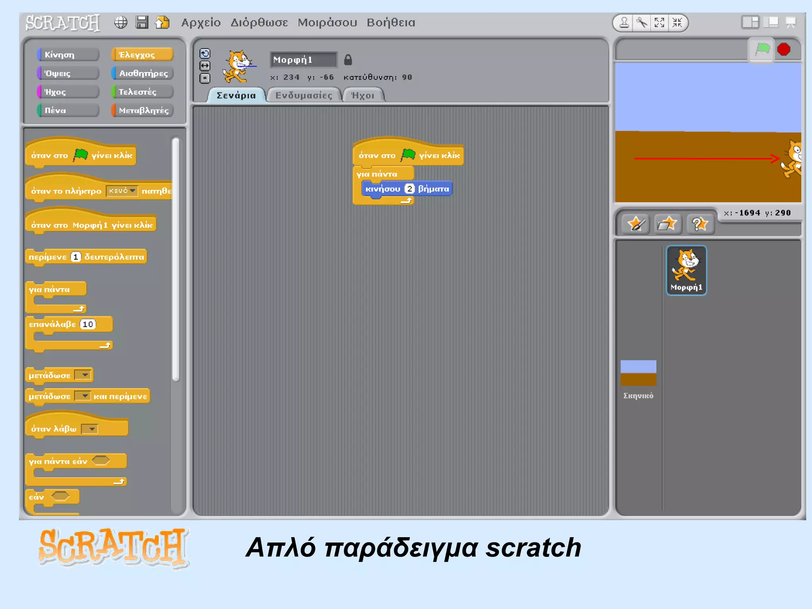This screenshot has height=609, width=812.
Task: Click the green flag to start
Action: [762, 50]
